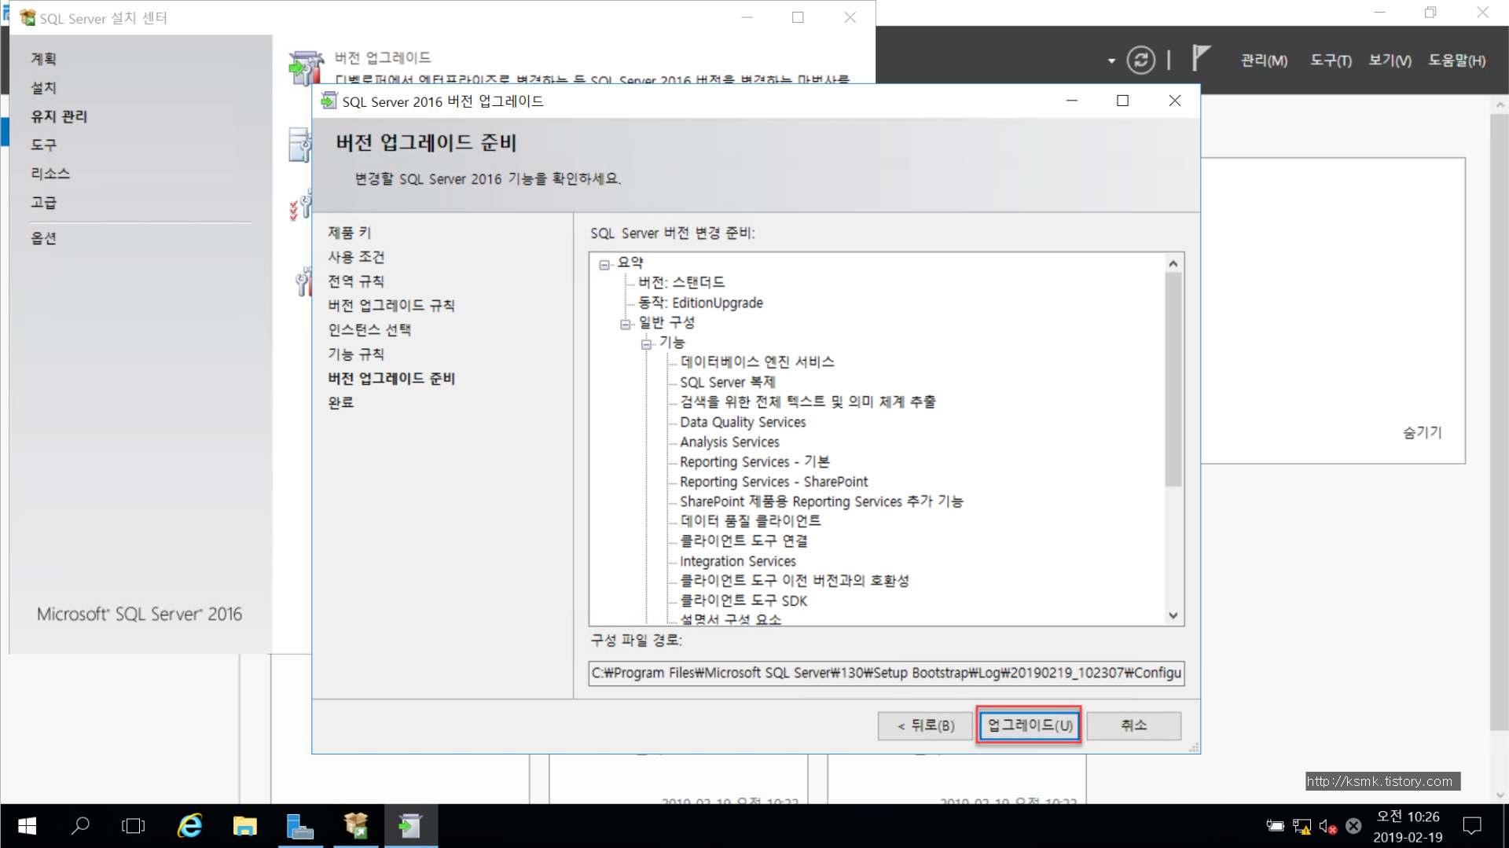
Task: Switch to SQL Server 설치 센터 taskbar icon
Action: [355, 826]
